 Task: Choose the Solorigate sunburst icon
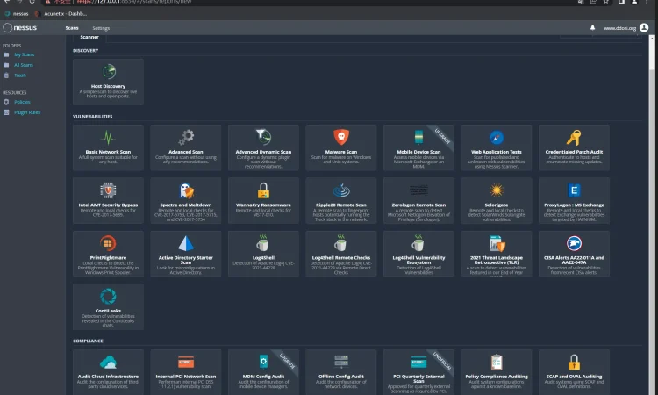[x=497, y=190]
